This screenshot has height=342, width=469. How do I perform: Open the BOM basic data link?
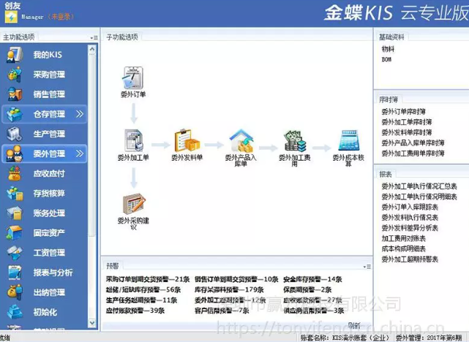pos(386,59)
